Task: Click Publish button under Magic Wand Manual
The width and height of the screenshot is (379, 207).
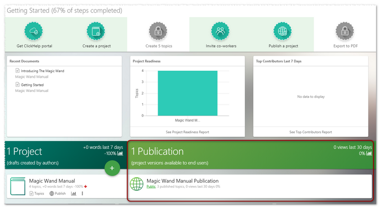Action: coord(58,193)
